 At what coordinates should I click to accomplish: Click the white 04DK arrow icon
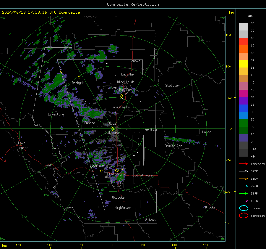point(244,171)
